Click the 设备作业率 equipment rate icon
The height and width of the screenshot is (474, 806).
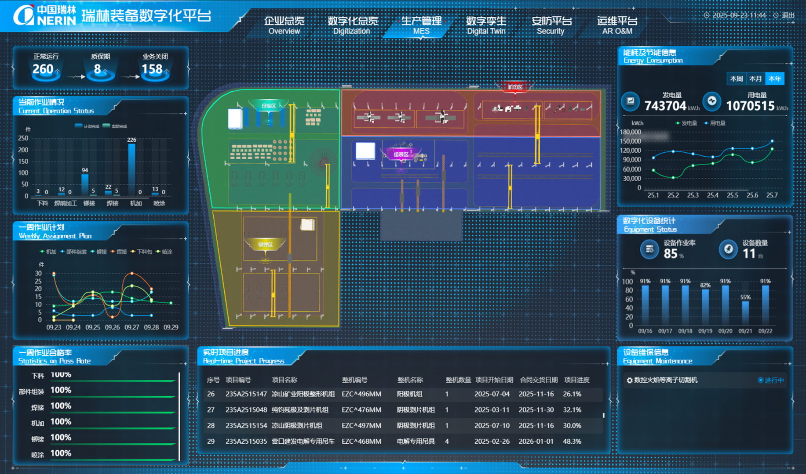[x=649, y=249]
